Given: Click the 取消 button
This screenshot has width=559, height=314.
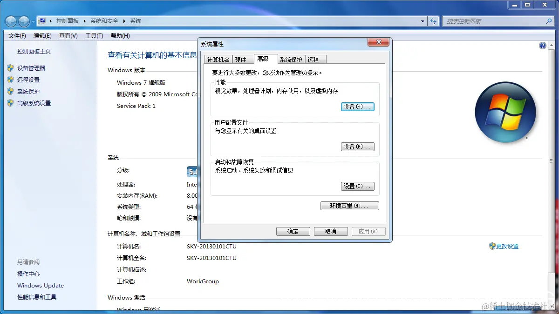Looking at the screenshot, I should [x=331, y=231].
